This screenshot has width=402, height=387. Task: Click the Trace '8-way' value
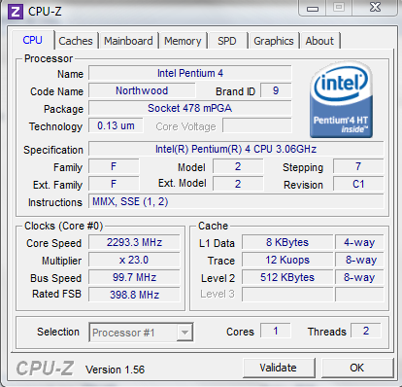pyautogui.click(x=359, y=260)
